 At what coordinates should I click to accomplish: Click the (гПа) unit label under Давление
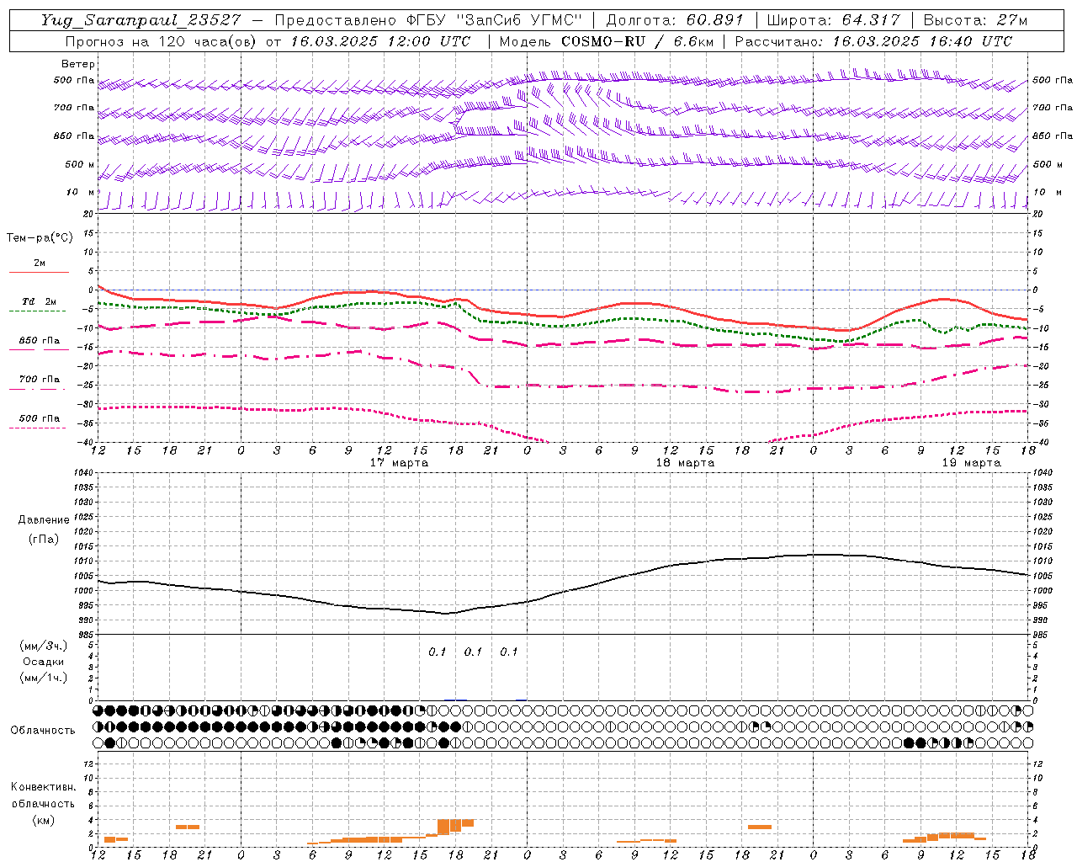pos(44,539)
